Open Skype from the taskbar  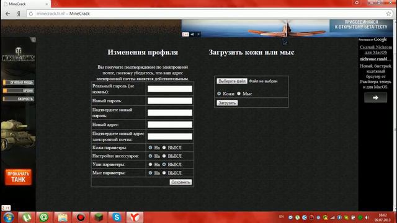(x=117, y=217)
